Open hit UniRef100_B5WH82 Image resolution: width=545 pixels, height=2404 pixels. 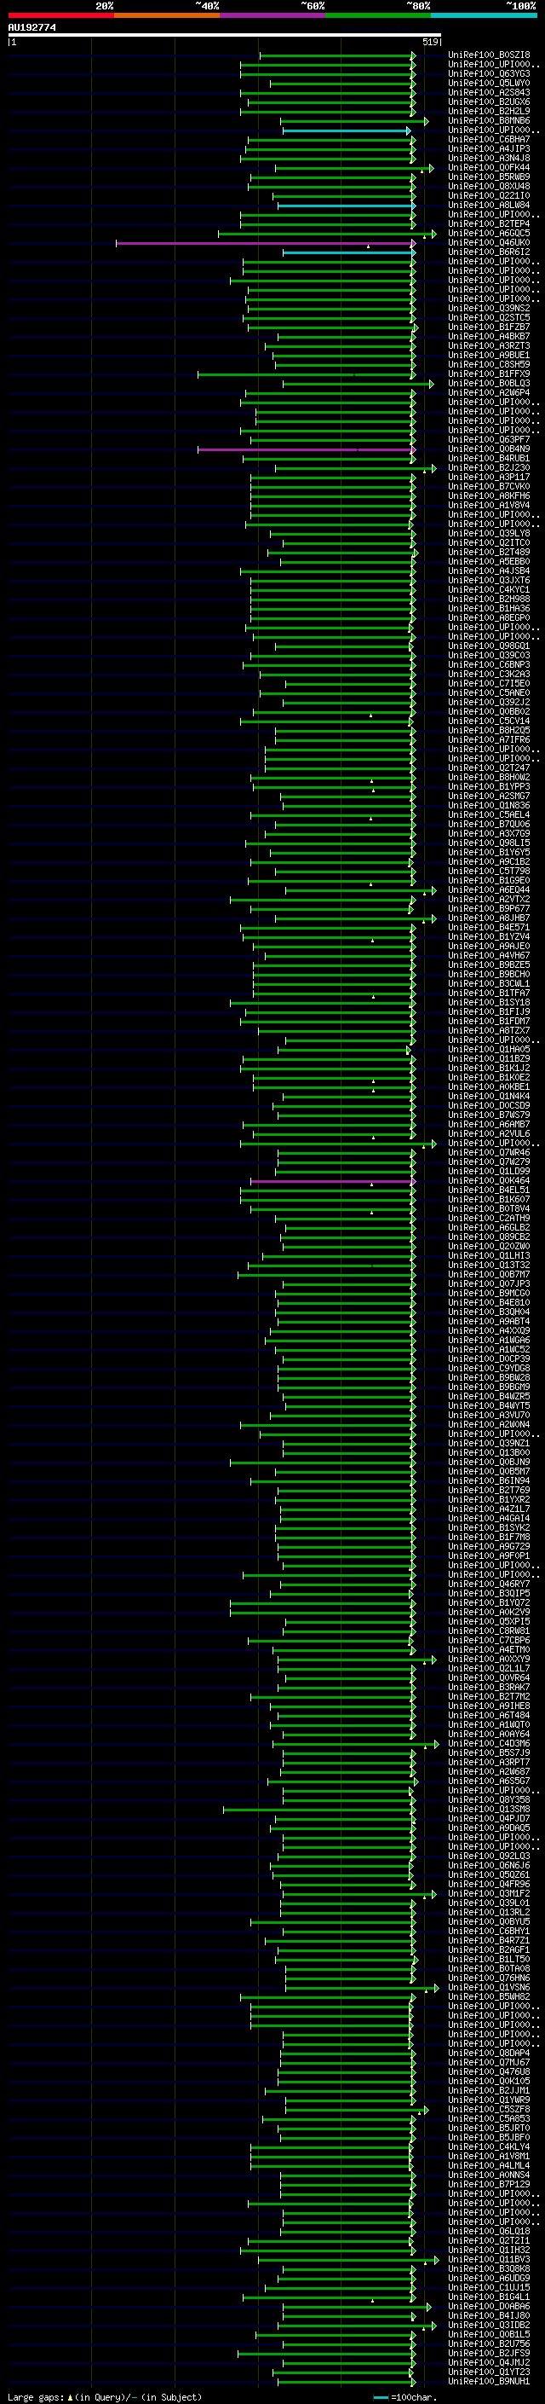489,1996
